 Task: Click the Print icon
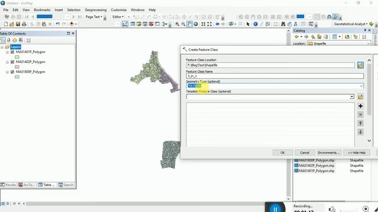[24, 24]
